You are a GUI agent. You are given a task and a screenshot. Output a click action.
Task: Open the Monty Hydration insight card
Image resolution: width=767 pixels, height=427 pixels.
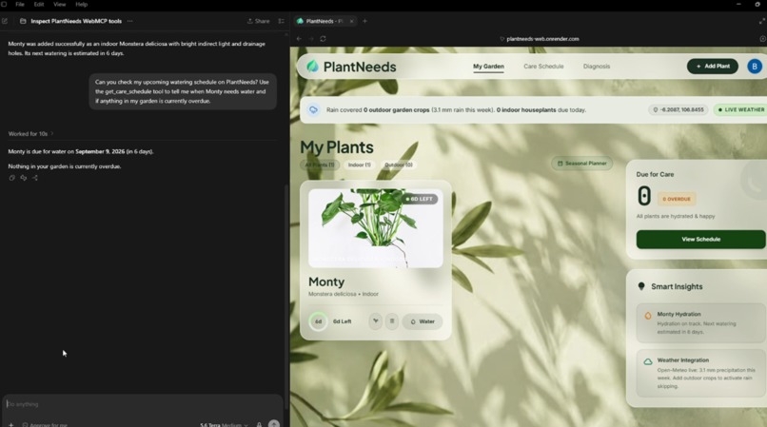pyautogui.click(x=700, y=322)
